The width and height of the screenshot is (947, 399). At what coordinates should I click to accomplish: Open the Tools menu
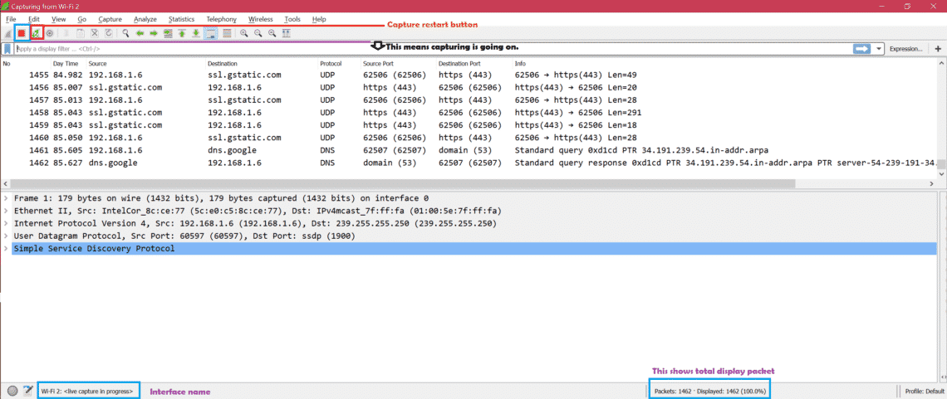292,19
